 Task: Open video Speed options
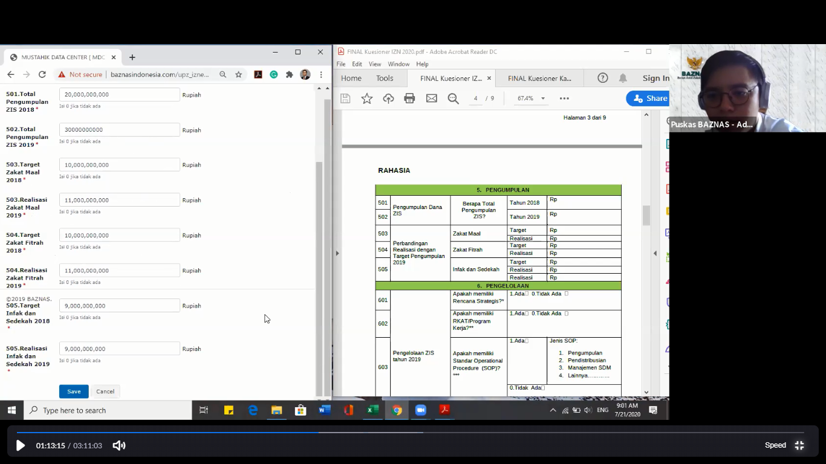tap(775, 445)
